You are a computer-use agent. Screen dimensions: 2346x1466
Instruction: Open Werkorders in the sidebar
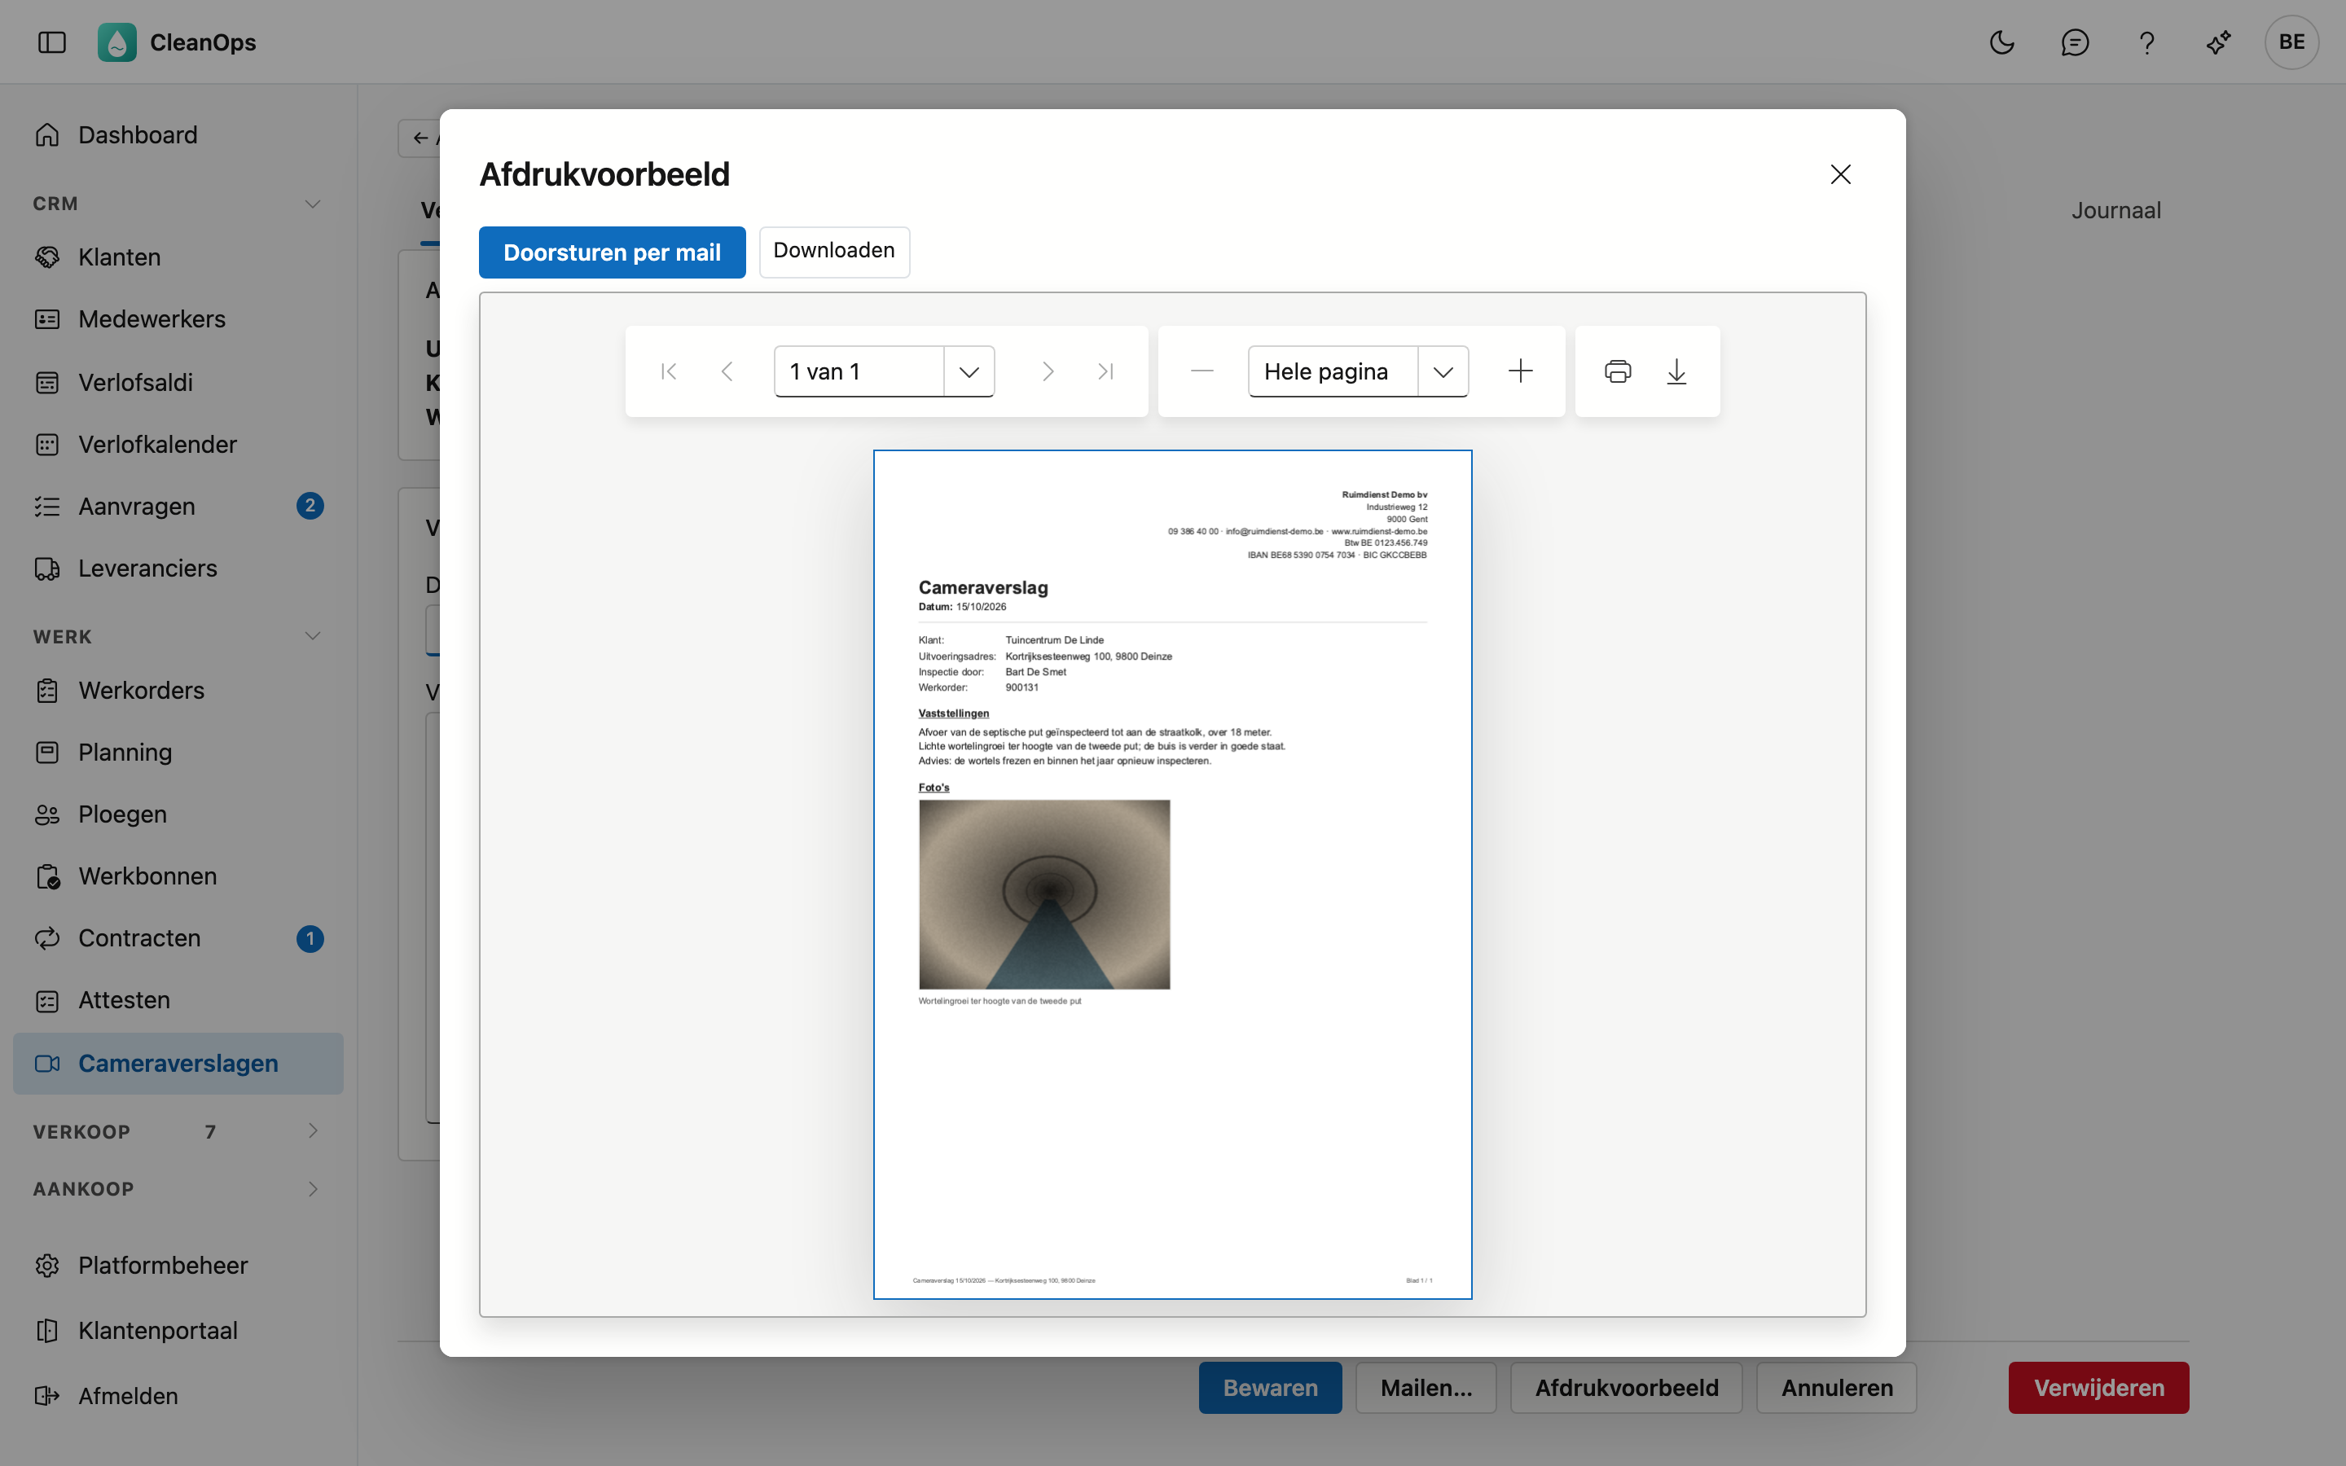tap(178, 691)
